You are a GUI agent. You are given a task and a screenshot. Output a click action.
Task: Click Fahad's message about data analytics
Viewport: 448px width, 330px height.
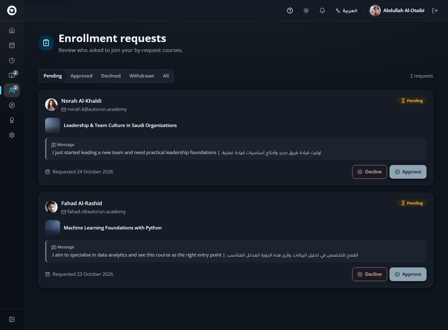point(205,255)
